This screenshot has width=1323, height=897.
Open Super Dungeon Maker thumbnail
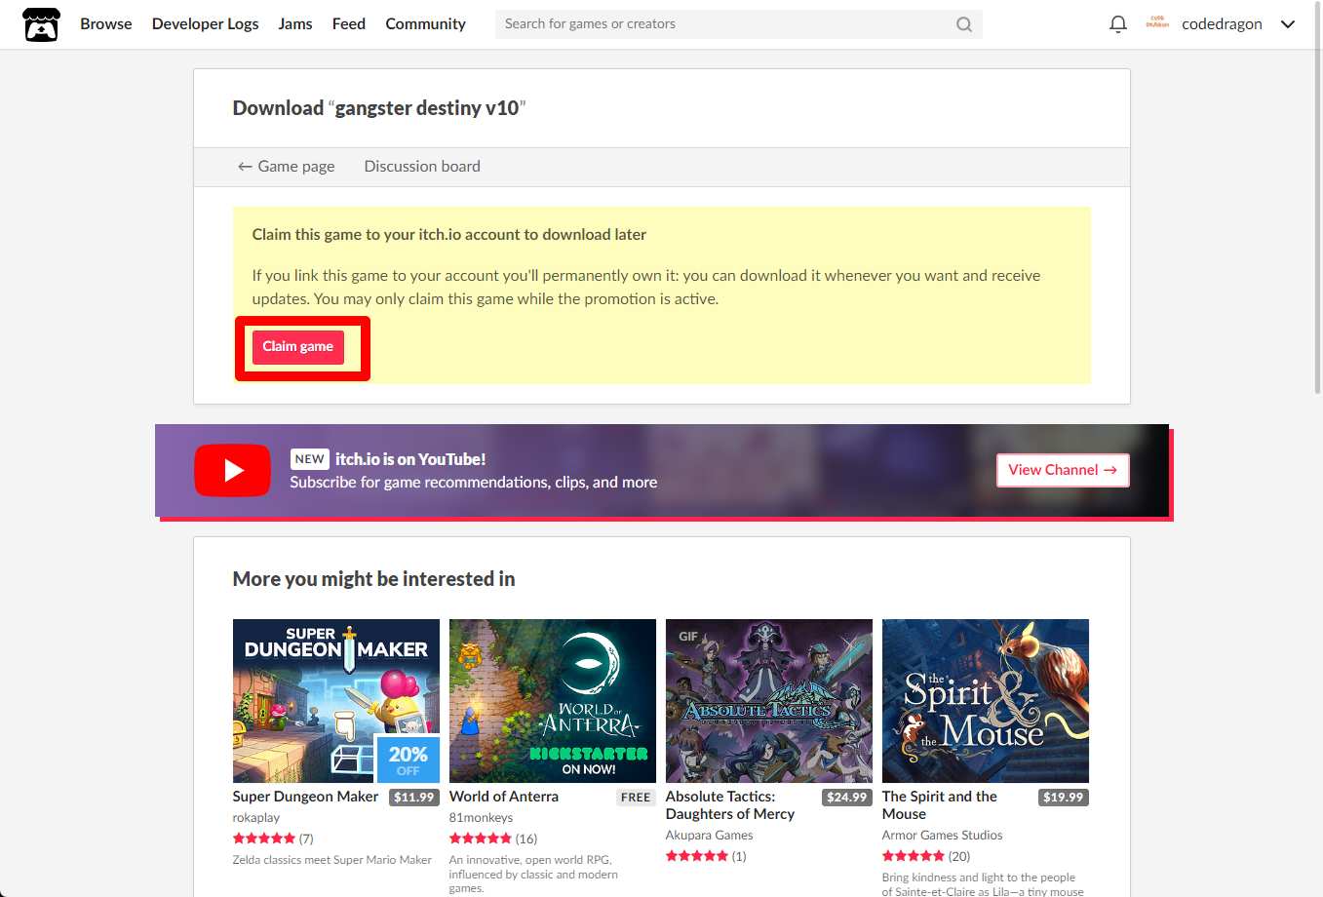point(336,701)
